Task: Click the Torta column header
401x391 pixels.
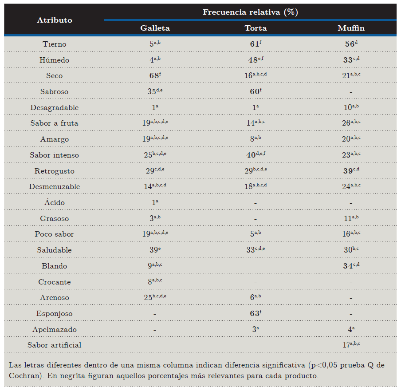Action: tap(256, 28)
